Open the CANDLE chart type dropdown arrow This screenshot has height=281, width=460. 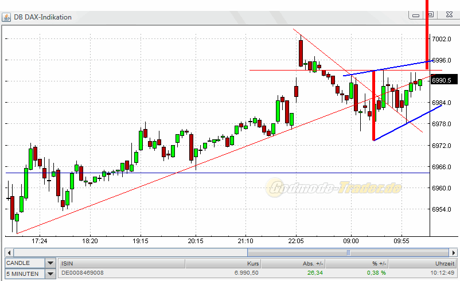tap(50, 263)
